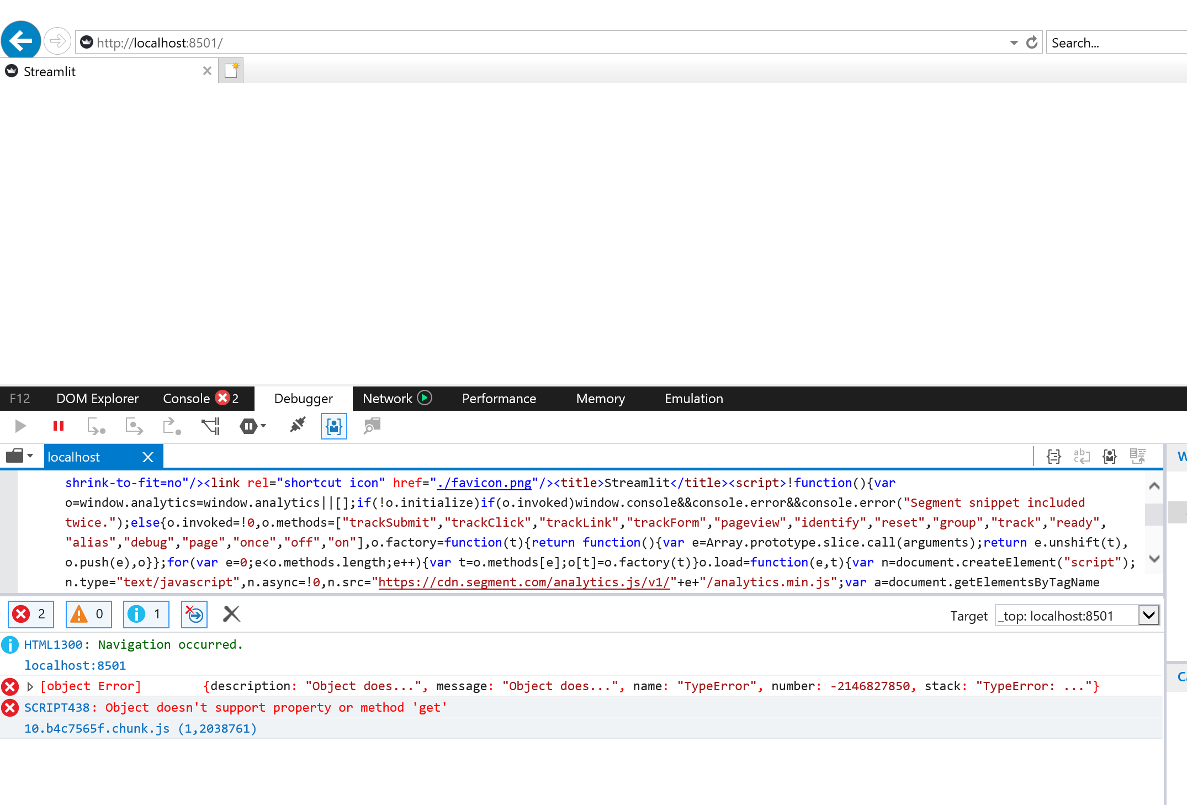Viewport: 1187px width, 805px height.
Task: Click the Break on new worker icon
Action: pyautogui.click(x=210, y=426)
